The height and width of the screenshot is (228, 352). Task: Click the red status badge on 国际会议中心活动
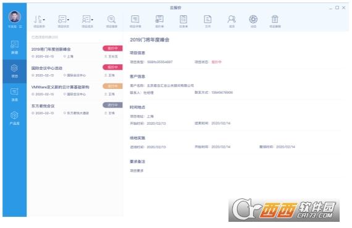click(x=112, y=67)
